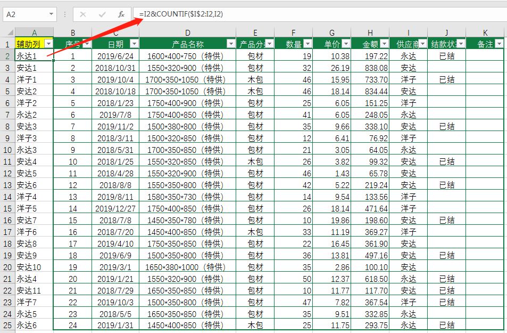
Task: Click the Select All corner triangle
Action: click(7, 33)
